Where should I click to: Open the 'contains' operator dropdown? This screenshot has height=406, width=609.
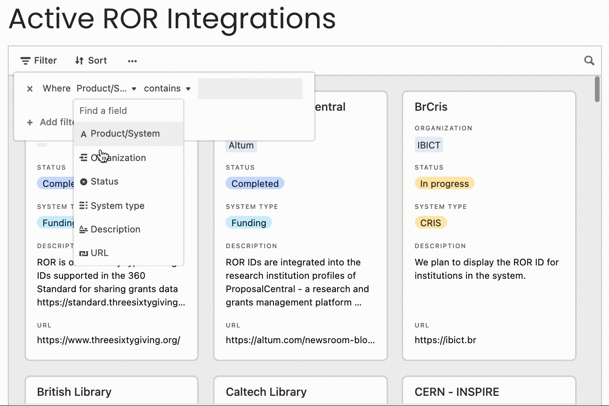167,89
